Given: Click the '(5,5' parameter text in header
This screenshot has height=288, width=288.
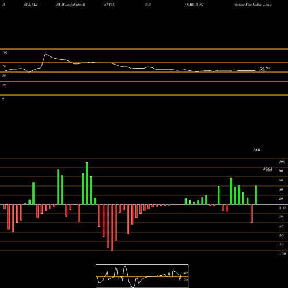Looking at the screenshot, I should point(148,5).
